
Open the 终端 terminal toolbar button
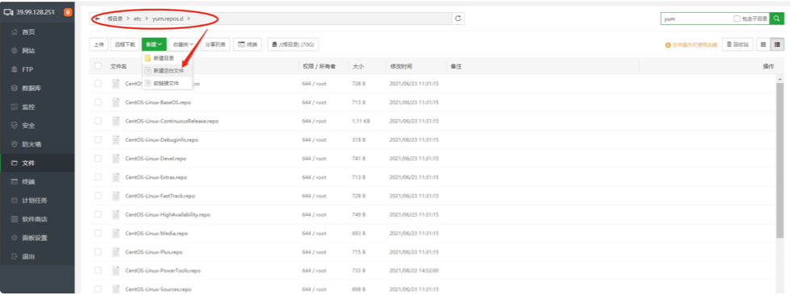pyautogui.click(x=248, y=44)
